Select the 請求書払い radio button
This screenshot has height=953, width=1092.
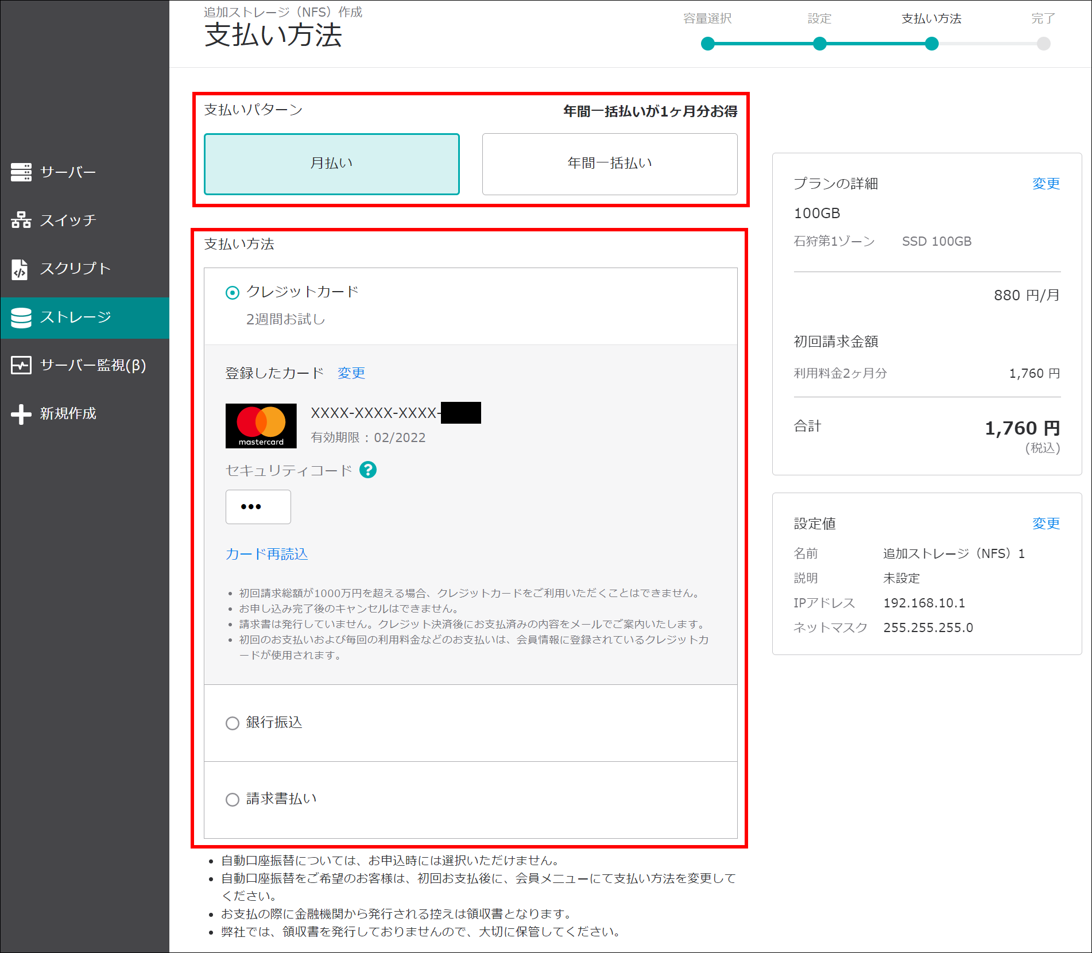[x=233, y=799]
